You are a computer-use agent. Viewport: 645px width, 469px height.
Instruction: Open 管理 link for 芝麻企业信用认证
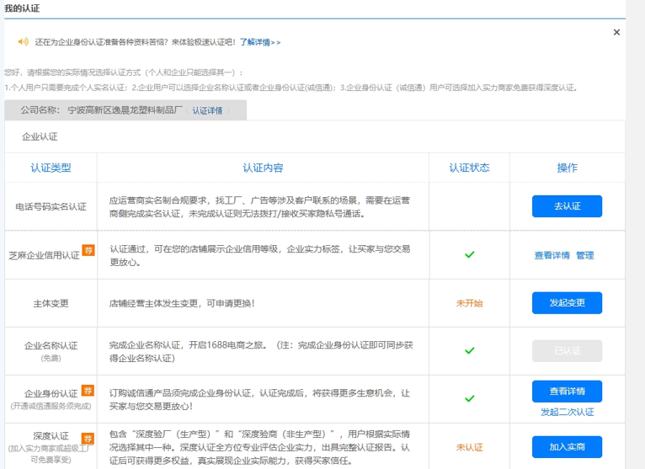(x=584, y=255)
